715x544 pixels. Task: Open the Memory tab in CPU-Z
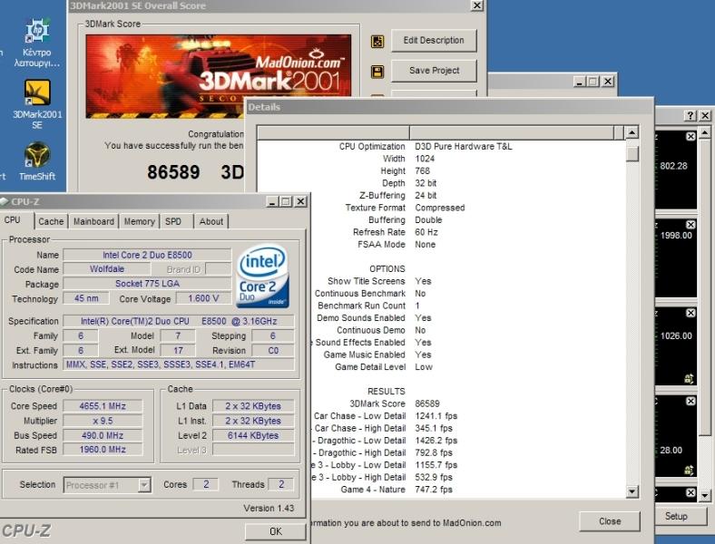139,221
